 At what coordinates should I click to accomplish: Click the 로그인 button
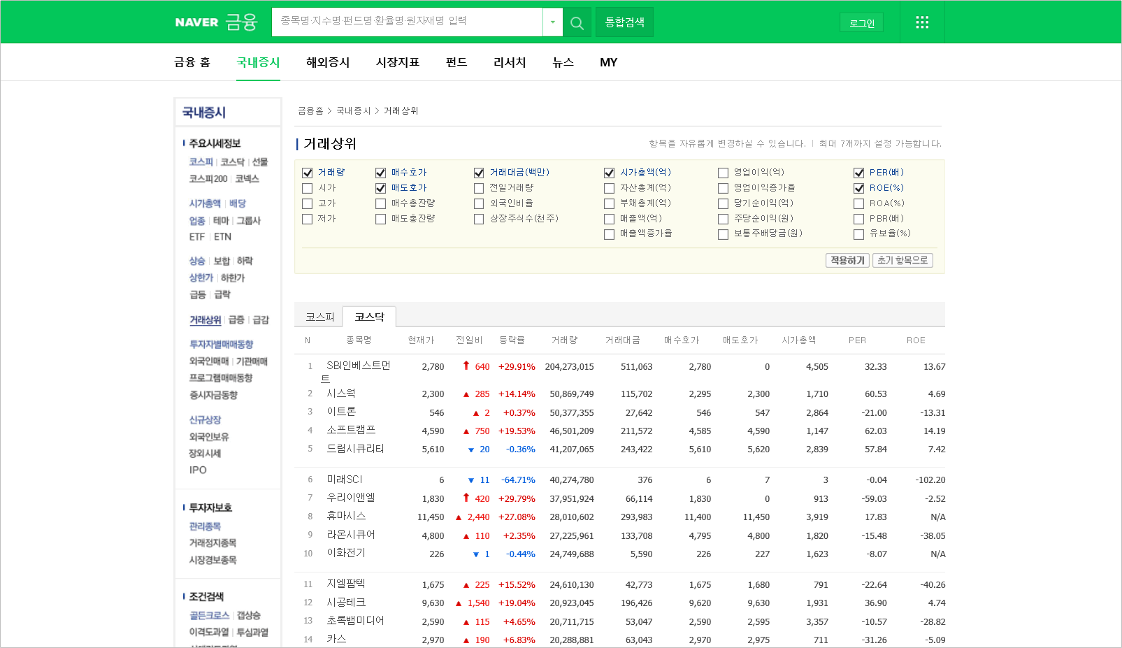click(x=861, y=23)
